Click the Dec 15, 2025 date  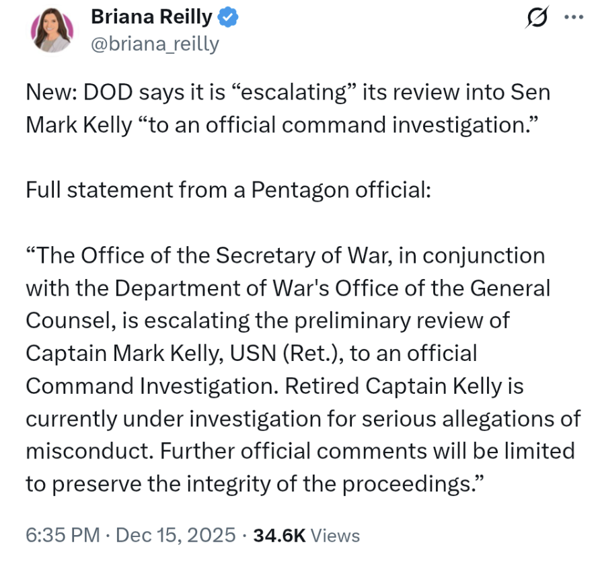point(176,535)
